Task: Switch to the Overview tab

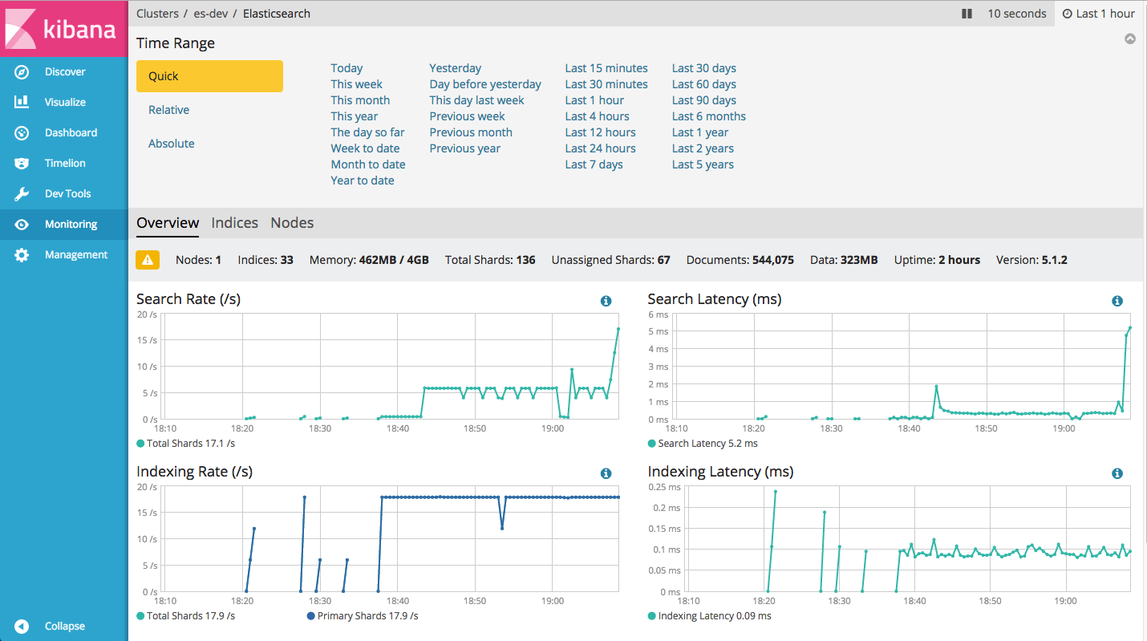Action: 168,223
